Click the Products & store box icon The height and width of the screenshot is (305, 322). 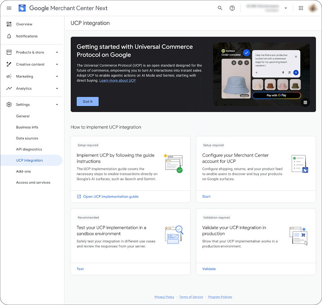pyautogui.click(x=9, y=52)
